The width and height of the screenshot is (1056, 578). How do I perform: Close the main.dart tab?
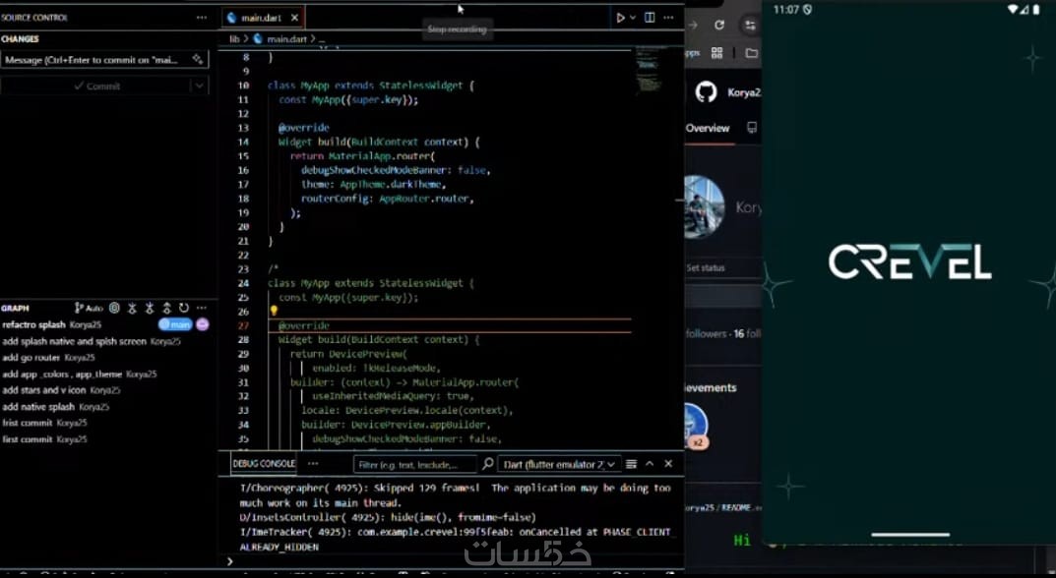tap(295, 18)
